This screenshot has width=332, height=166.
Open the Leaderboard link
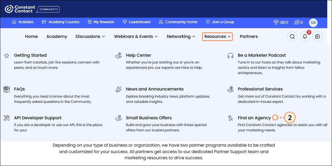pyautogui.click(x=137, y=22)
